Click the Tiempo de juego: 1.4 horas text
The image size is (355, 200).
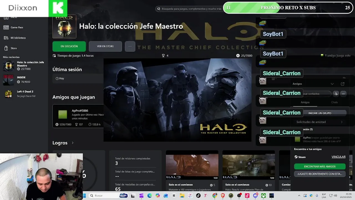click(x=75, y=56)
